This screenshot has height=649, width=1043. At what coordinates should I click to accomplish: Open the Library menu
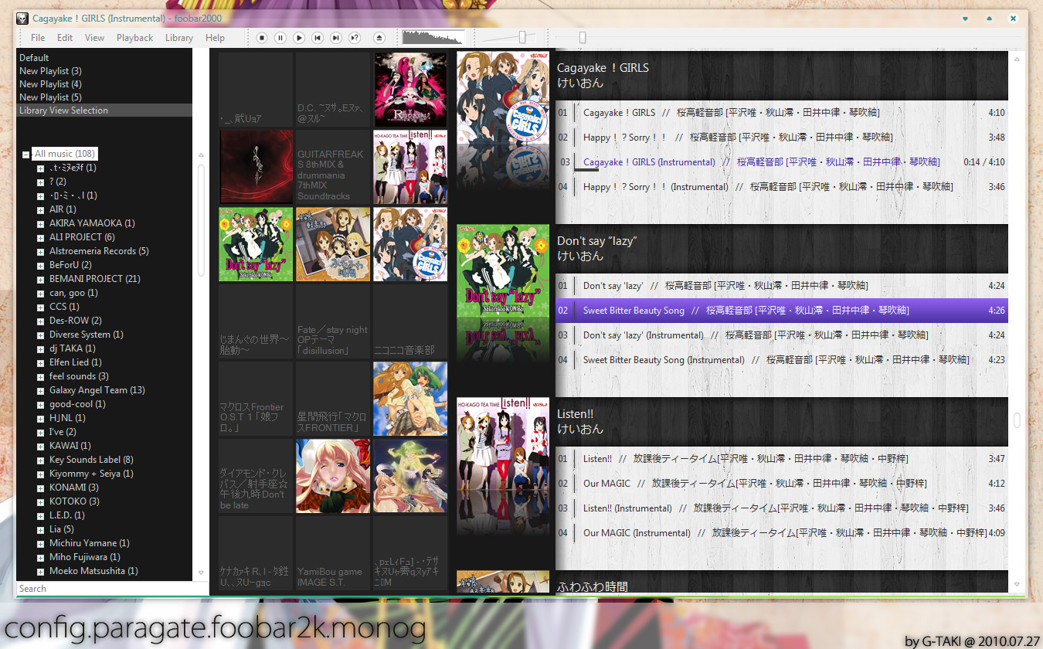[x=179, y=38]
